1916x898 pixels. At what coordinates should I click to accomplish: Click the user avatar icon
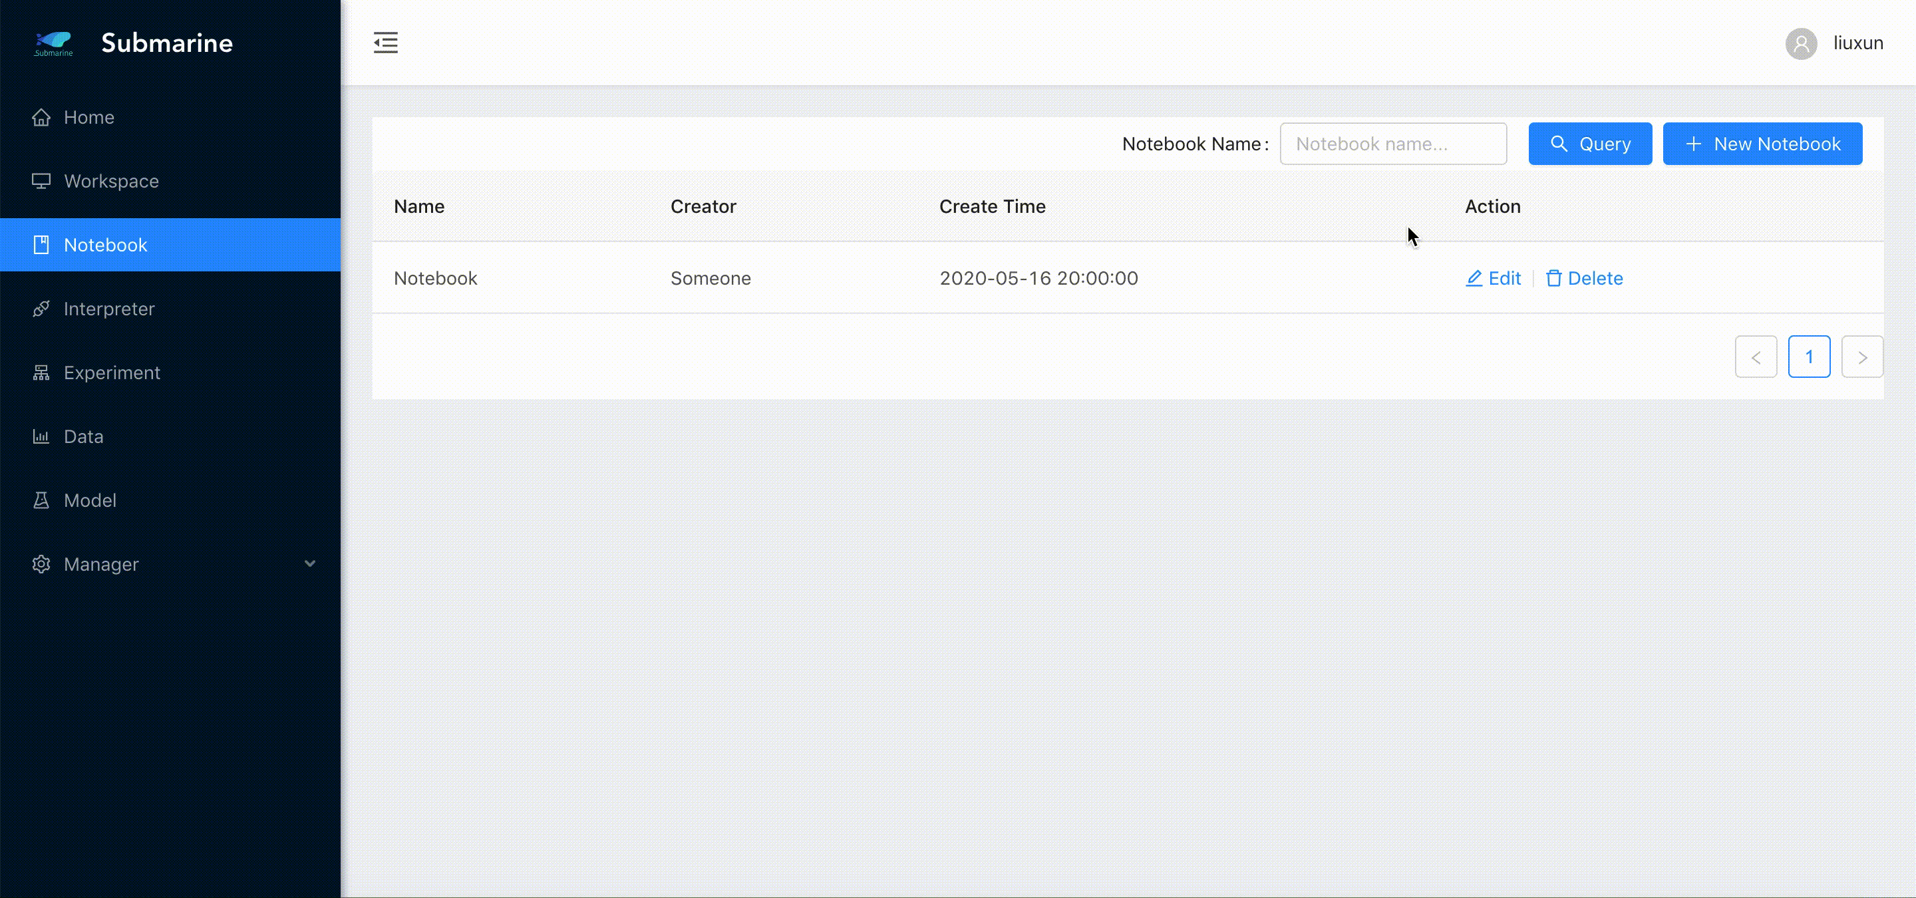point(1801,43)
